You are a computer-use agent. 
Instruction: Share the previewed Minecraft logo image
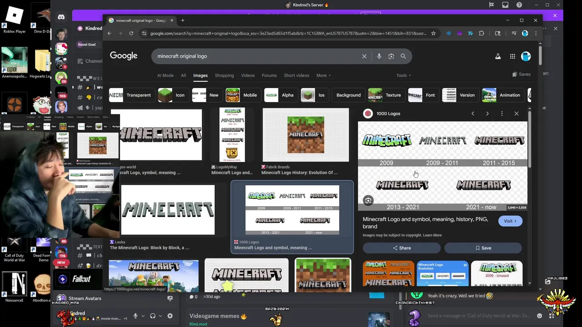[x=401, y=248]
